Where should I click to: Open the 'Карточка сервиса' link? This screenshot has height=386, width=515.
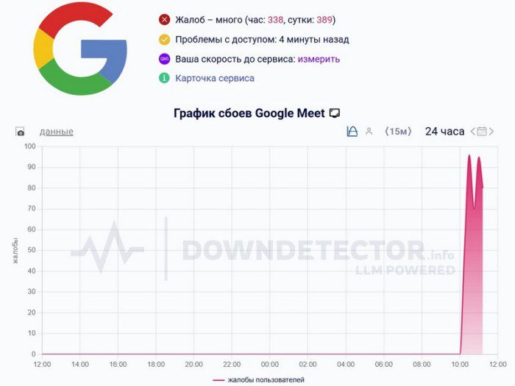click(x=215, y=78)
